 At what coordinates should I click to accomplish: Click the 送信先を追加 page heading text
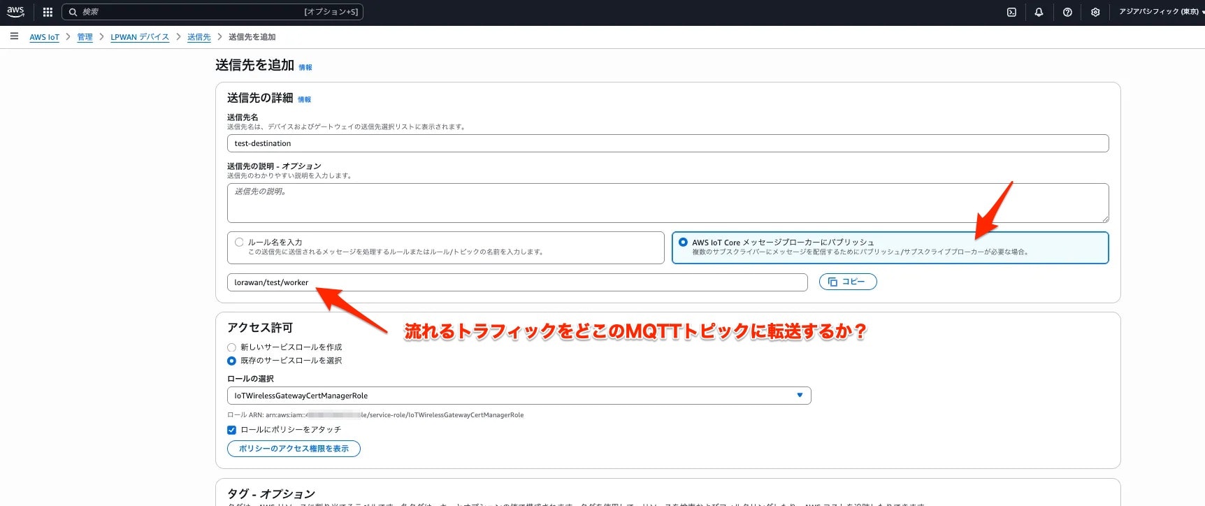(254, 65)
